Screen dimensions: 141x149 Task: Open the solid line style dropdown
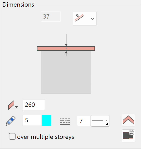tap(100, 121)
